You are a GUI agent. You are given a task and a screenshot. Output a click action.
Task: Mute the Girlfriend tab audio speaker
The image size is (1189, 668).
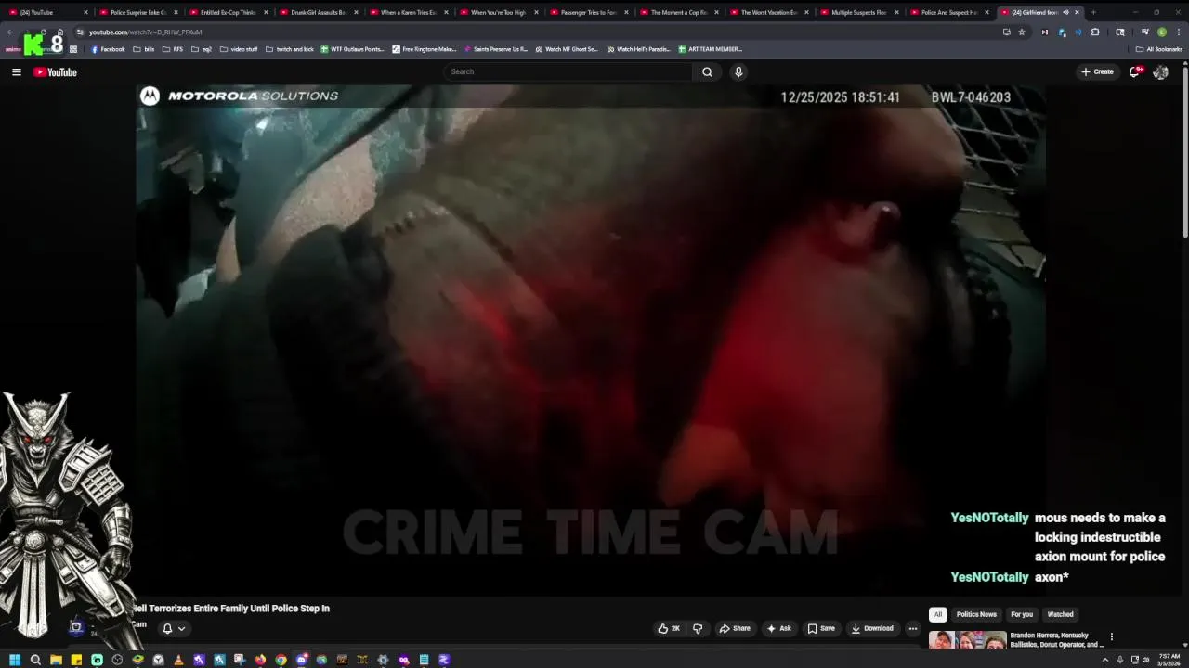(x=1065, y=12)
